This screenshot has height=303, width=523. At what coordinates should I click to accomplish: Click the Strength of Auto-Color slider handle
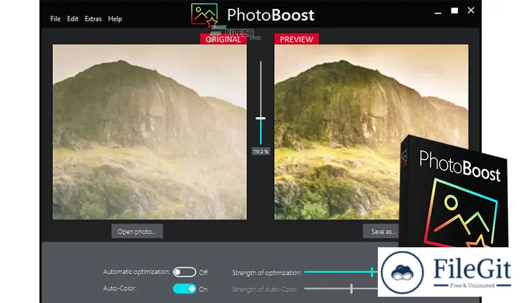pos(351,289)
